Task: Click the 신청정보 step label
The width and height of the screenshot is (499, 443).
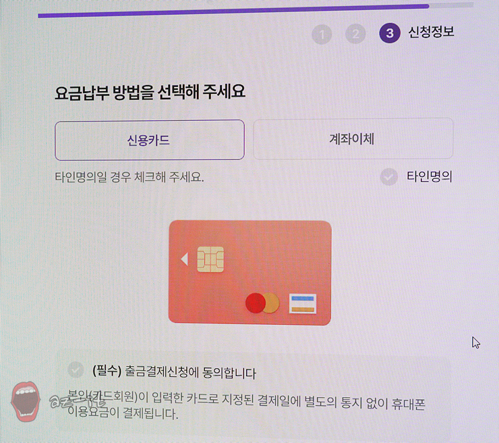Action: click(431, 32)
